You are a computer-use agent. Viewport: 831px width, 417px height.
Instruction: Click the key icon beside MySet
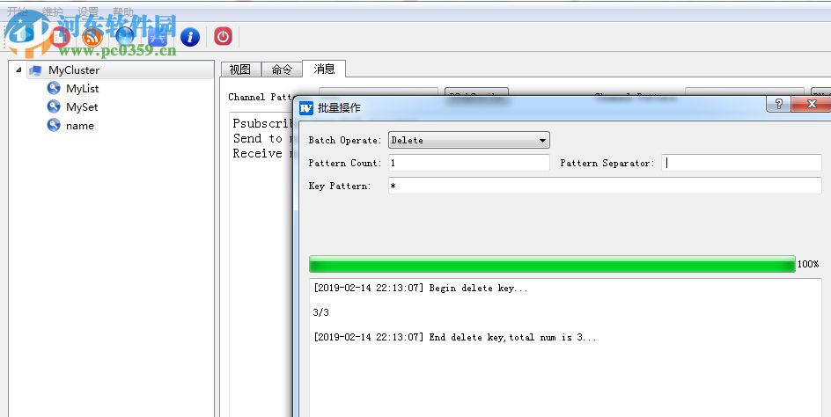[x=54, y=107]
